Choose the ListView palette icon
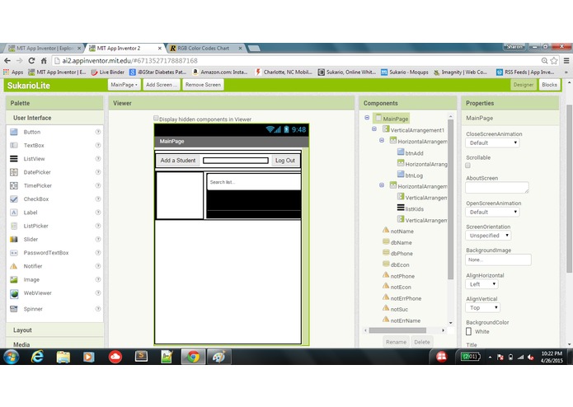Viewport: 573px width, 407px height. click(x=14, y=159)
